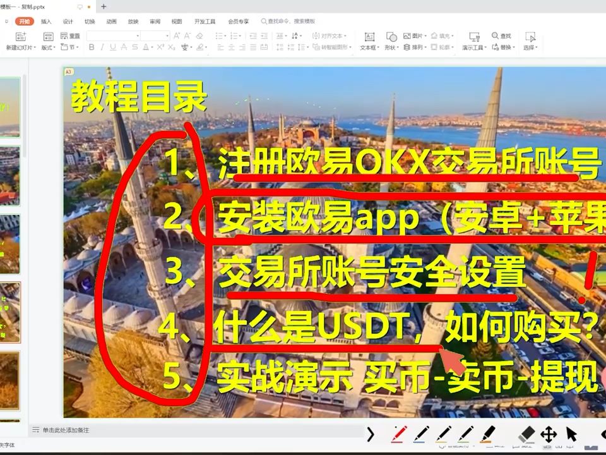Open the 排列 arrange dropdown
This screenshot has height=455, width=606.
[x=415, y=47]
